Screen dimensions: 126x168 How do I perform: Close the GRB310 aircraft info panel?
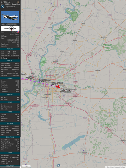18,2
